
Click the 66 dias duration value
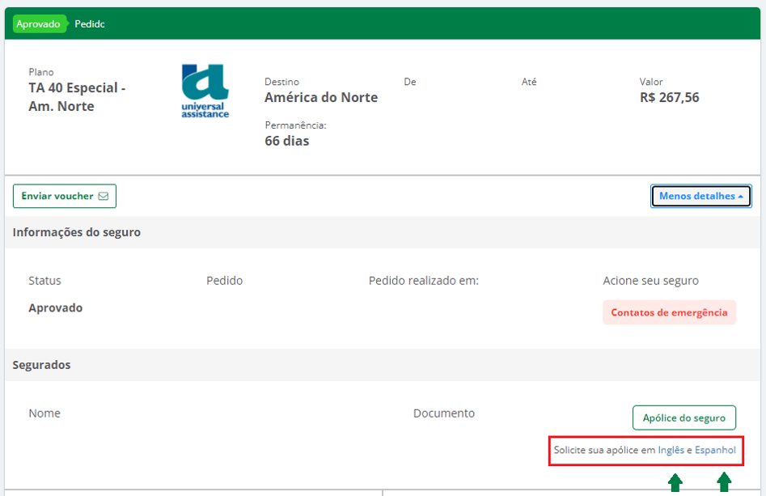pyautogui.click(x=286, y=141)
